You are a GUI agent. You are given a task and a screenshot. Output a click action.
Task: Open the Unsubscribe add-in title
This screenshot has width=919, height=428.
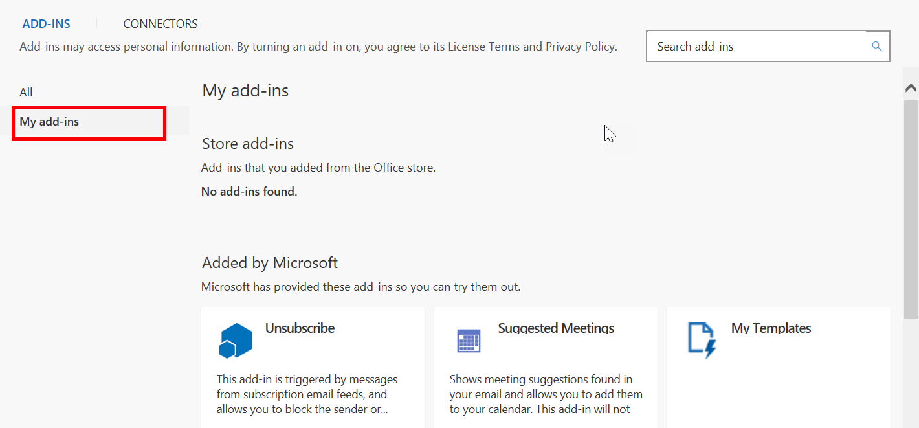point(300,328)
